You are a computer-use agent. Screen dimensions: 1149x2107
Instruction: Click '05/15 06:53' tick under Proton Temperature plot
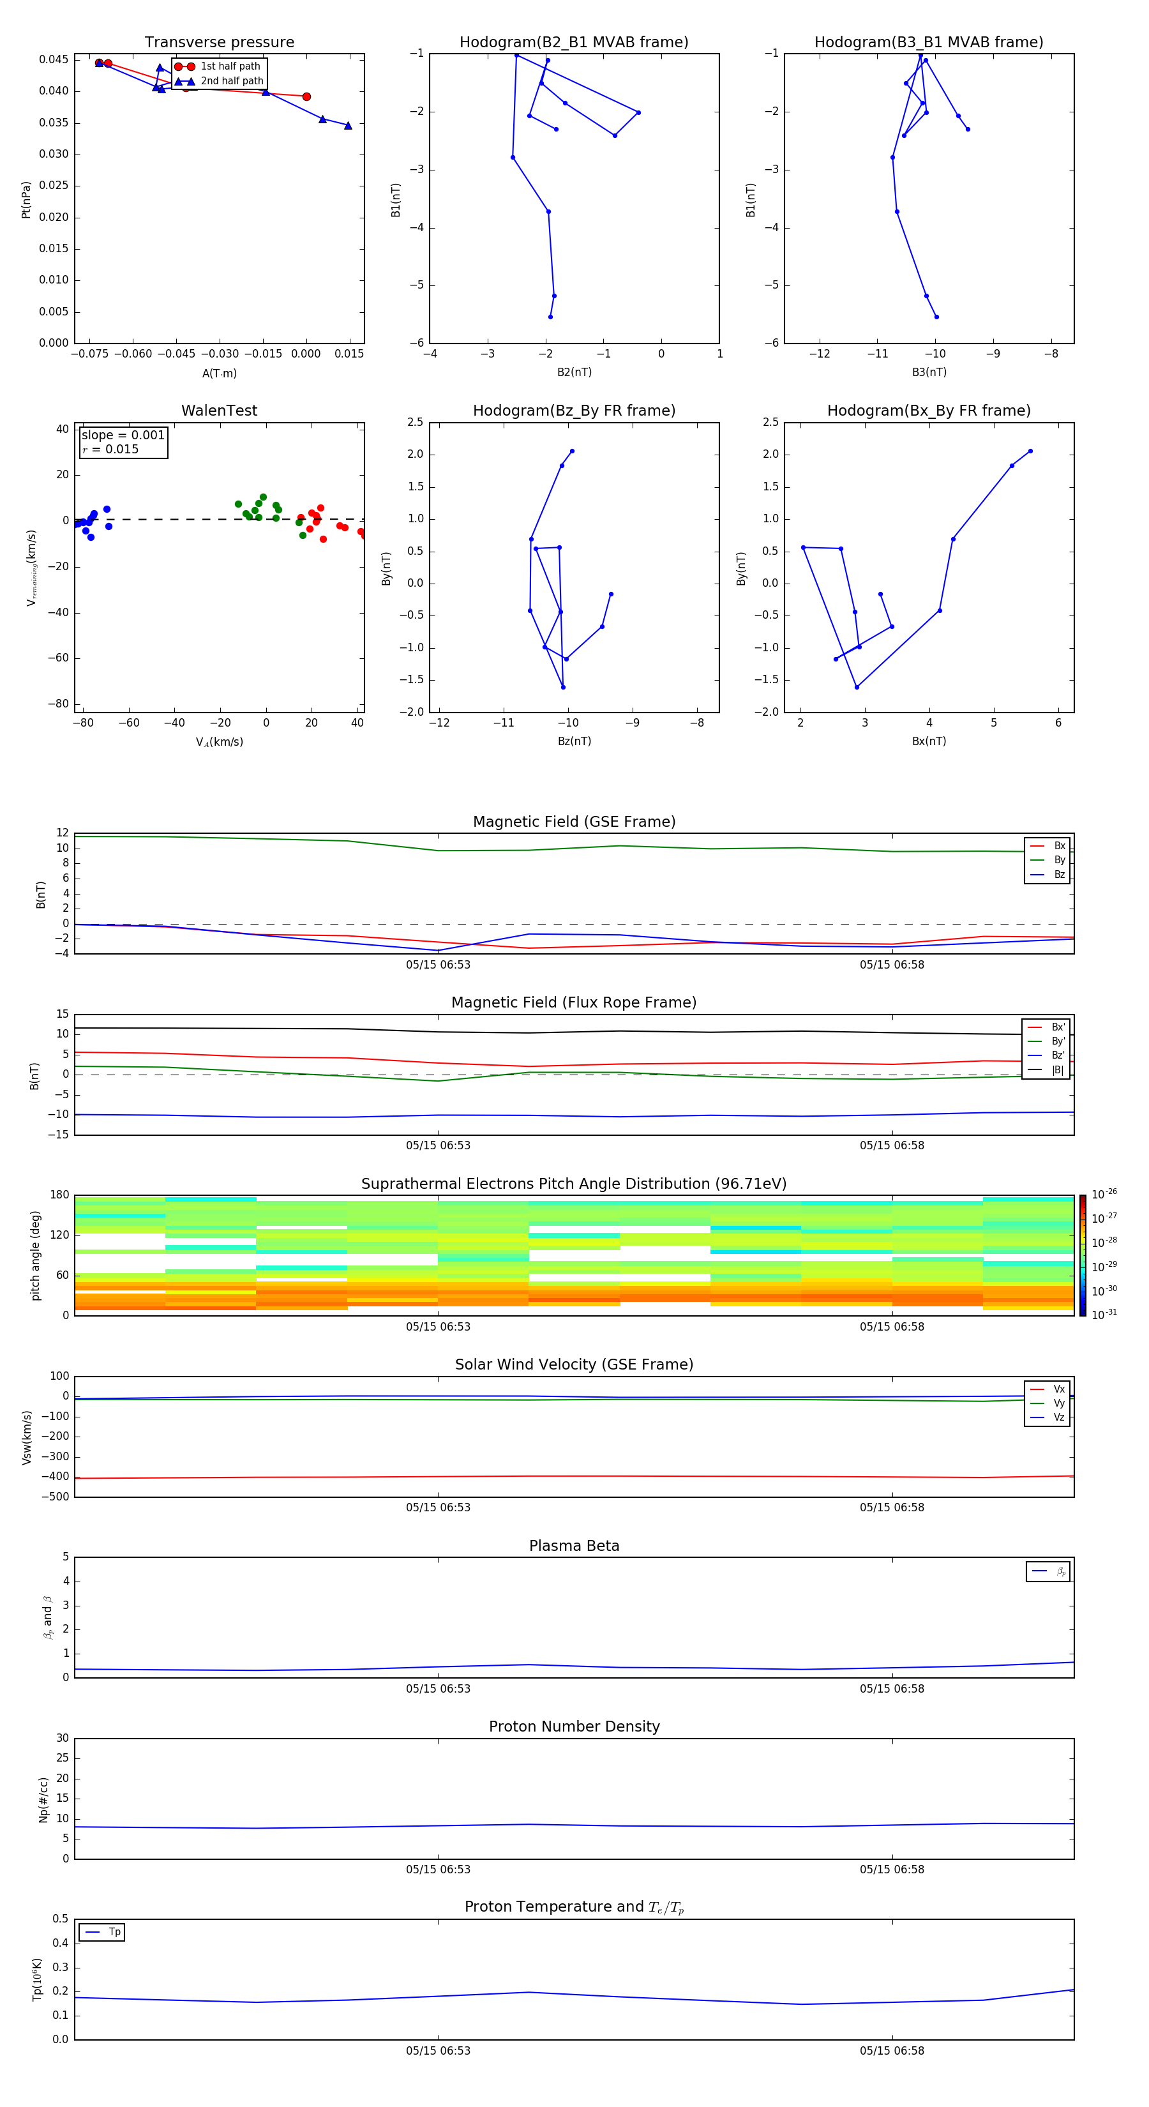[x=437, y=2051]
